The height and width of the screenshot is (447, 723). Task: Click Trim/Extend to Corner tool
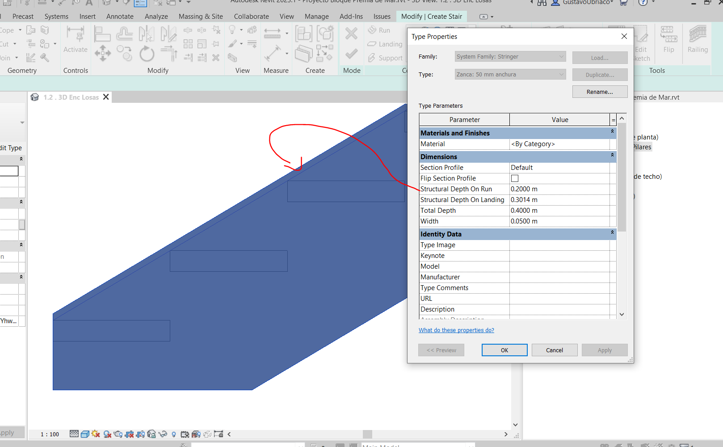[x=169, y=54]
